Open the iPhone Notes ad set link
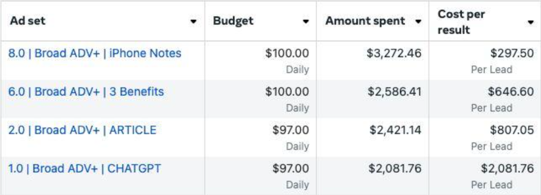The height and width of the screenshot is (195, 541). 96,53
